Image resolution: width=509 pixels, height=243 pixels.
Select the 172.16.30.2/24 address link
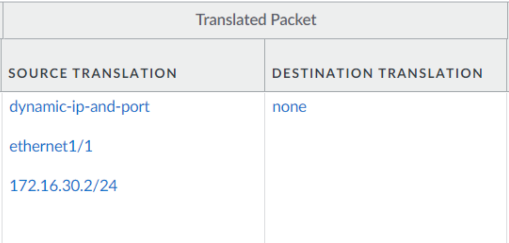63,186
